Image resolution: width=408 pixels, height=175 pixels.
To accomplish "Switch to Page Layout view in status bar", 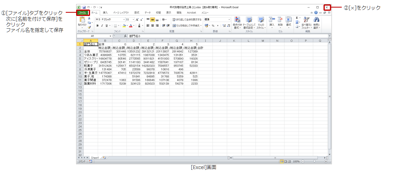I will [286, 161].
